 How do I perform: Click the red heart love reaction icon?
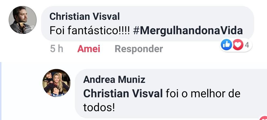coord(238,45)
